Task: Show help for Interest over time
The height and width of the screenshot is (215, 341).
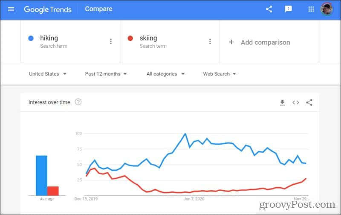Action: coord(78,102)
